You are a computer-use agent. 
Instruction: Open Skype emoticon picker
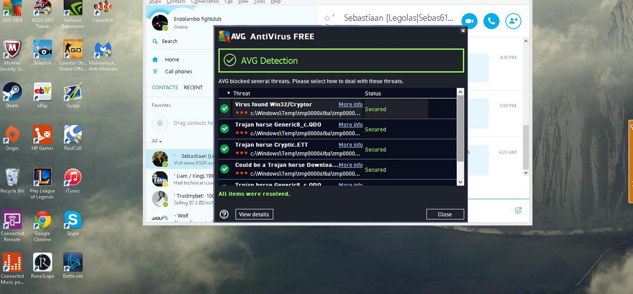(518, 210)
